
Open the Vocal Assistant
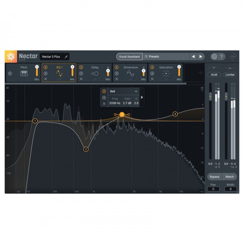(x=129, y=57)
